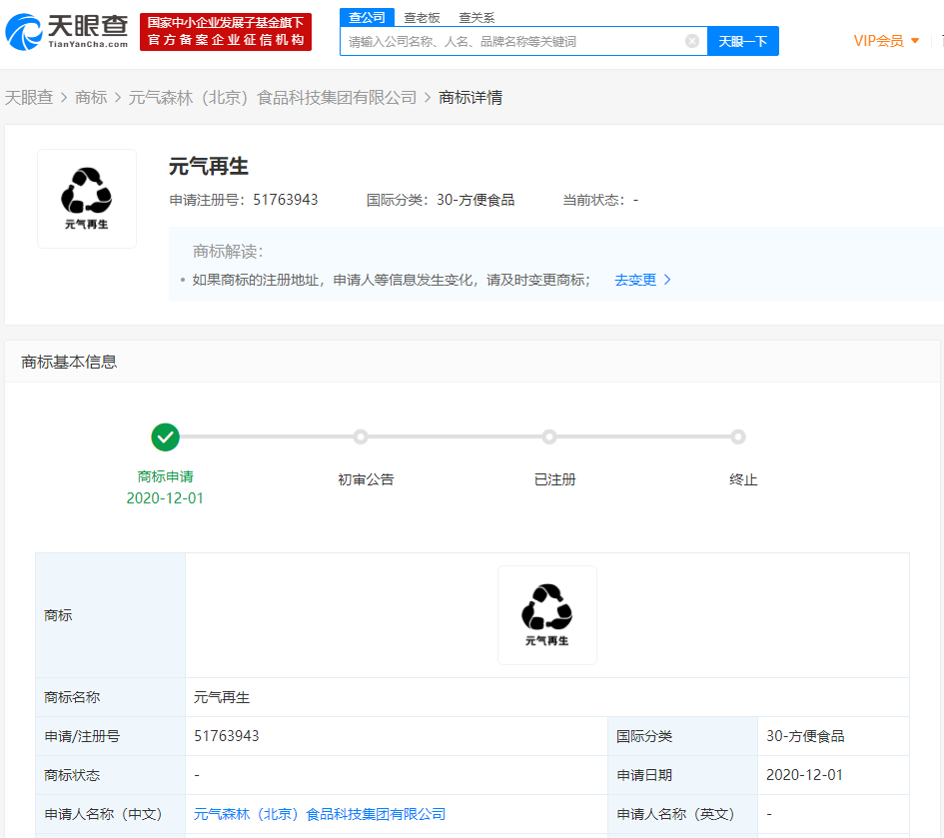Click the 天眼一下 search button
The width and height of the screenshot is (944, 838).
pos(743,41)
